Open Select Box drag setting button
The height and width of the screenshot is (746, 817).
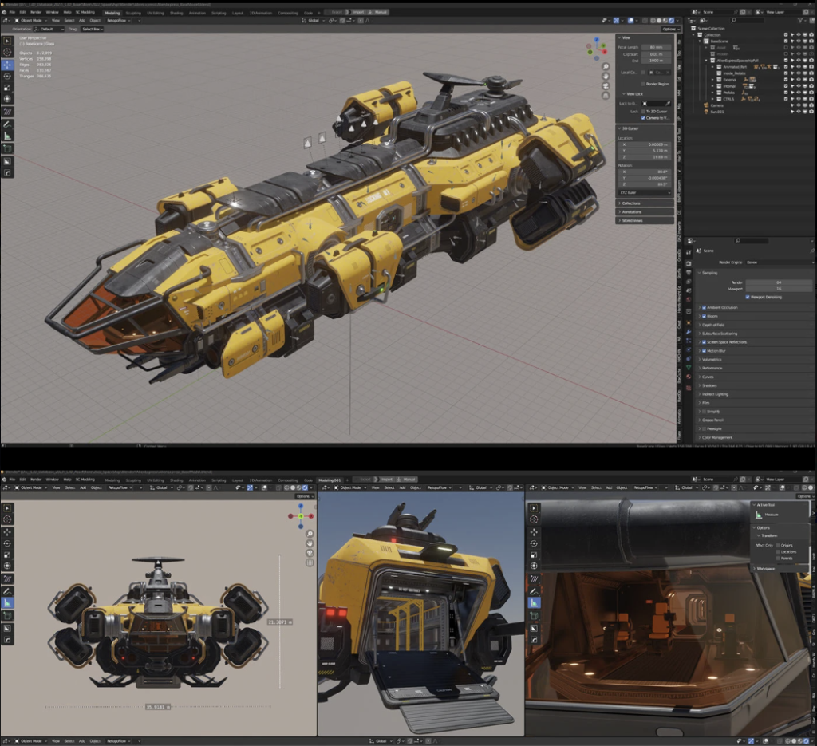(x=92, y=30)
